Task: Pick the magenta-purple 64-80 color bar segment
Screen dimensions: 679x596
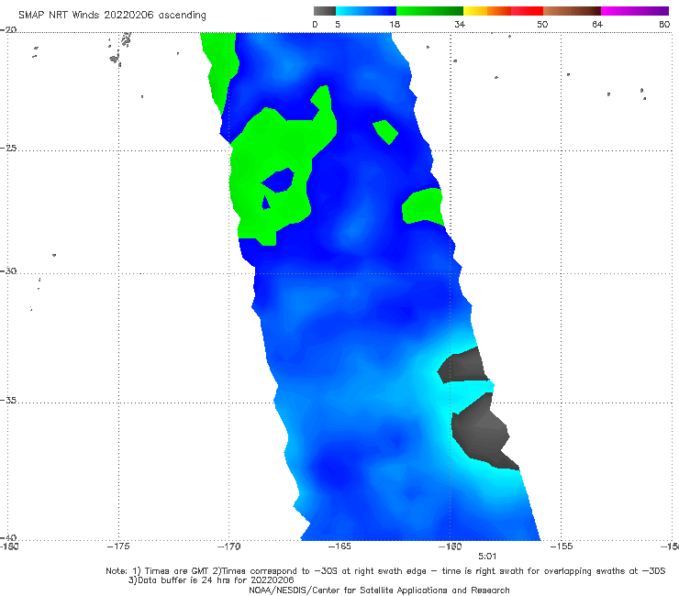Action: (x=635, y=11)
